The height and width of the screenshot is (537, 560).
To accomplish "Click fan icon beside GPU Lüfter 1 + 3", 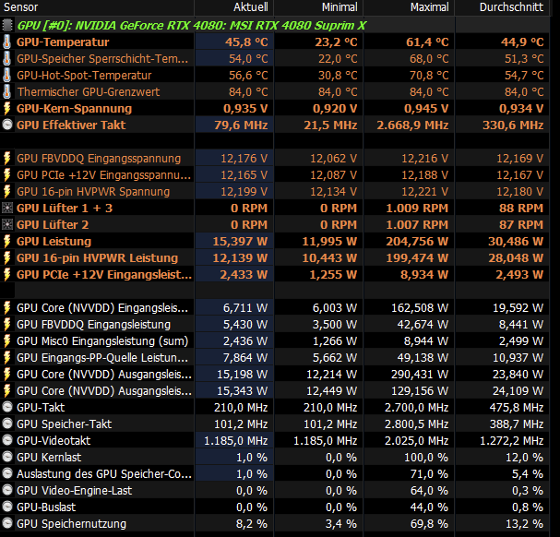I will (7, 208).
